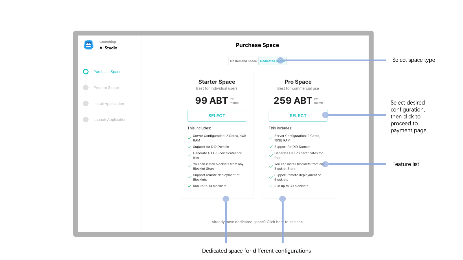
Task: Click the Purchase Space sidebar label
Action: tap(107, 72)
